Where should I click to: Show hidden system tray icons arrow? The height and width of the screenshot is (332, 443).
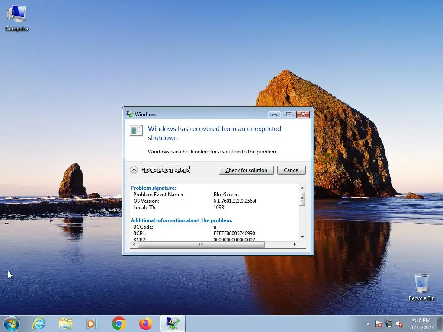(368, 324)
